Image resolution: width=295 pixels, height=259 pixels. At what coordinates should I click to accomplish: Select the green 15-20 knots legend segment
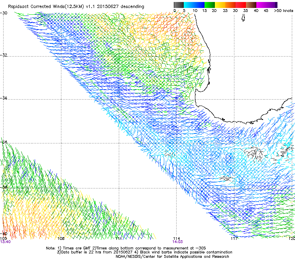(x=210, y=5)
